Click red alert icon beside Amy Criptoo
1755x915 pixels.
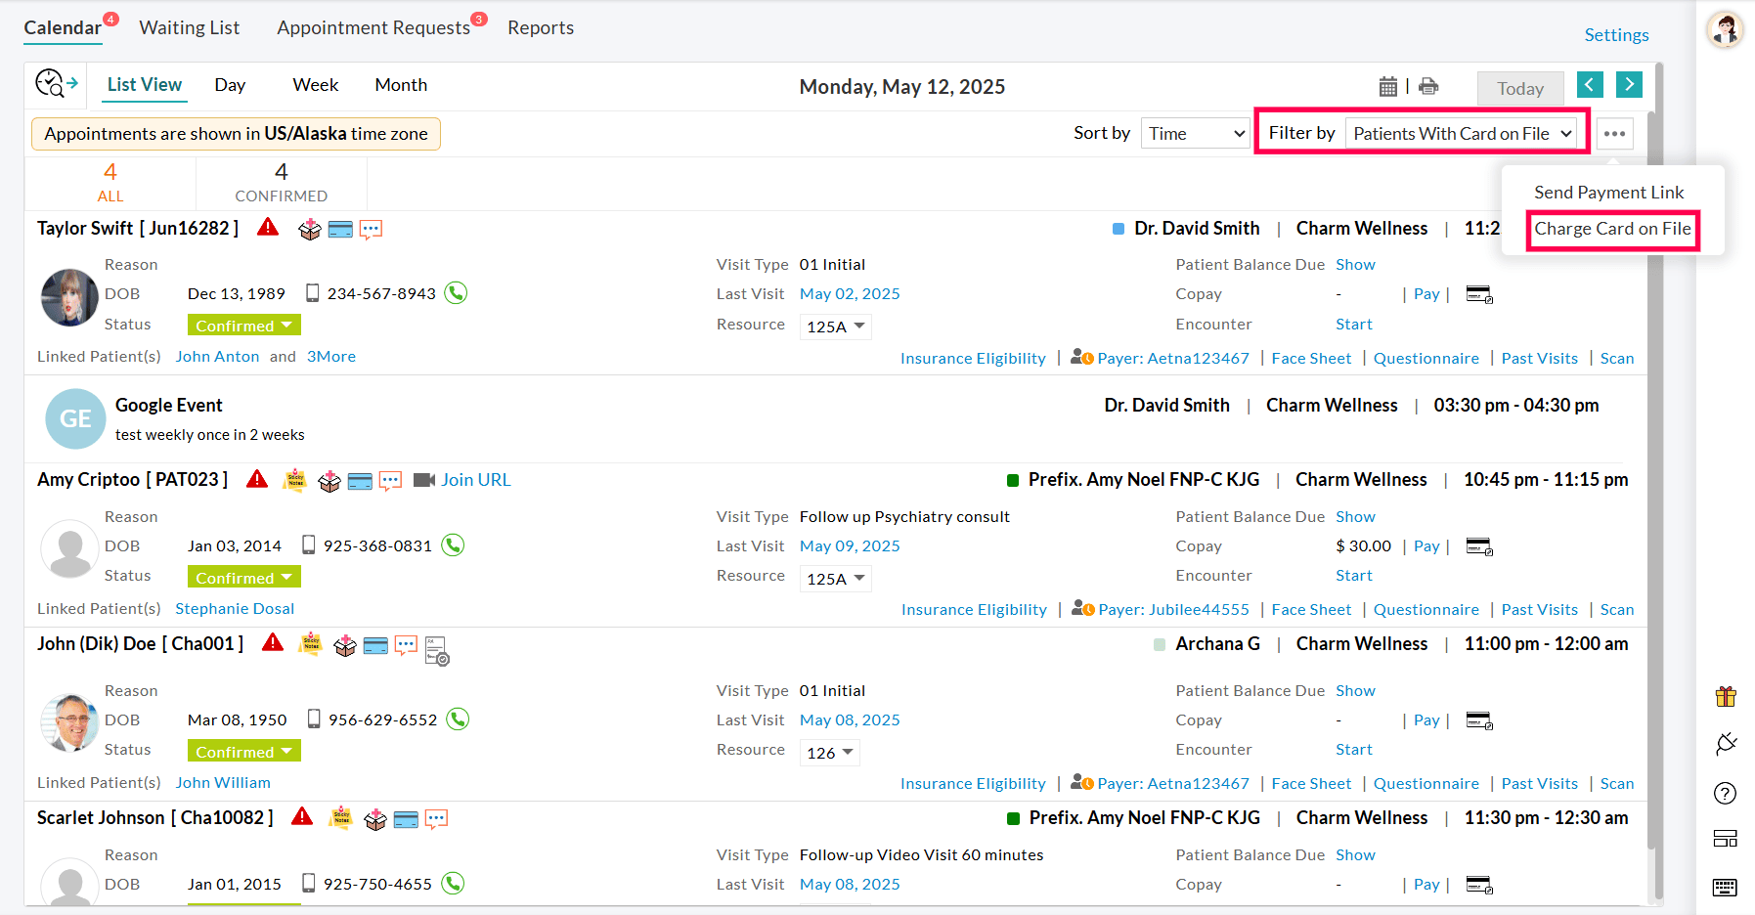[x=257, y=479]
